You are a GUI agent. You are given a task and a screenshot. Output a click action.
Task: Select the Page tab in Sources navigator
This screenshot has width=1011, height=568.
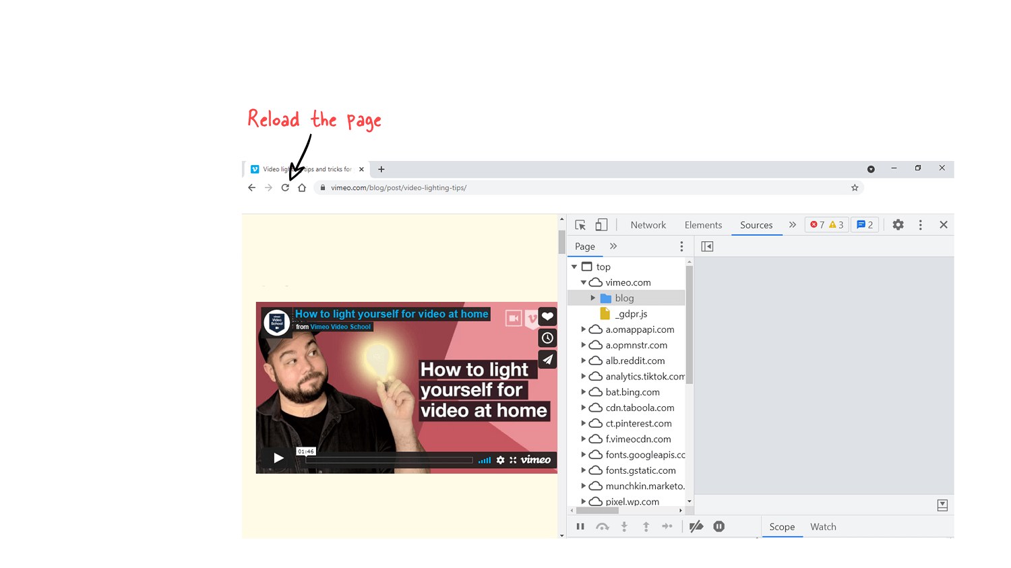pyautogui.click(x=585, y=247)
